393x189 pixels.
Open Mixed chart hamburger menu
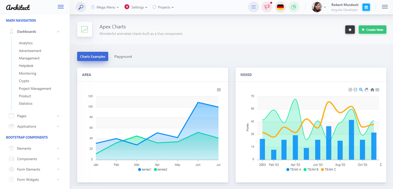tap(377, 90)
